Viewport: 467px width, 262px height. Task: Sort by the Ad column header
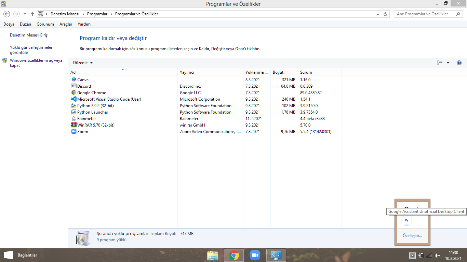(x=123, y=72)
